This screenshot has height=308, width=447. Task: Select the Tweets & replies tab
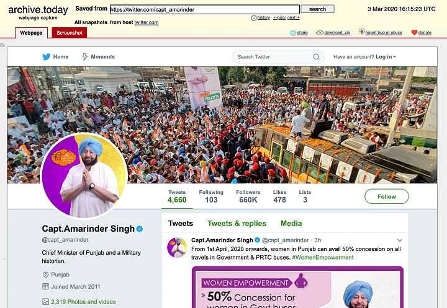[x=237, y=224]
